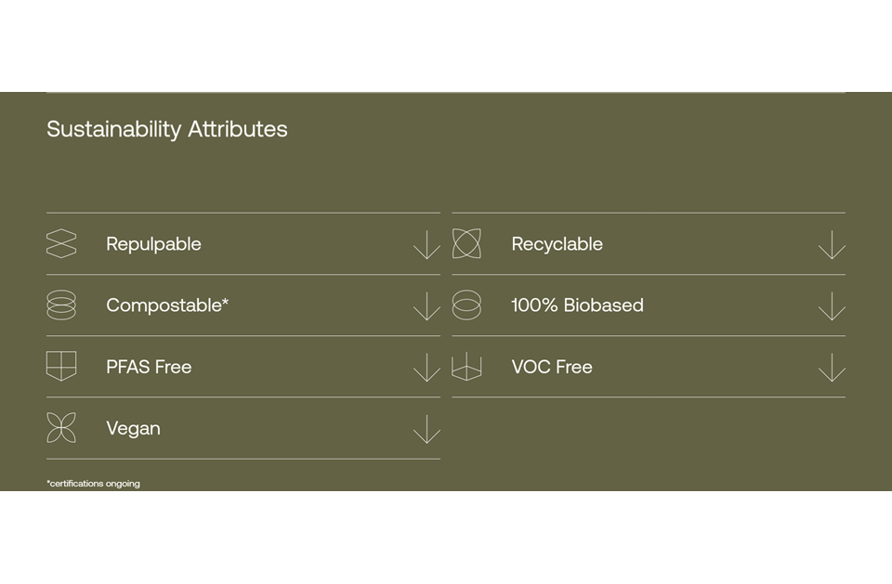892x584 pixels.
Task: Click the Vegan four-petal leaf icon
Action: click(x=61, y=428)
